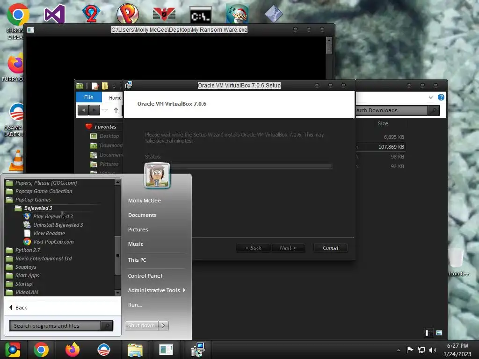Select the 107,869 KB file row
The width and height of the screenshot is (479, 359).
point(380,147)
